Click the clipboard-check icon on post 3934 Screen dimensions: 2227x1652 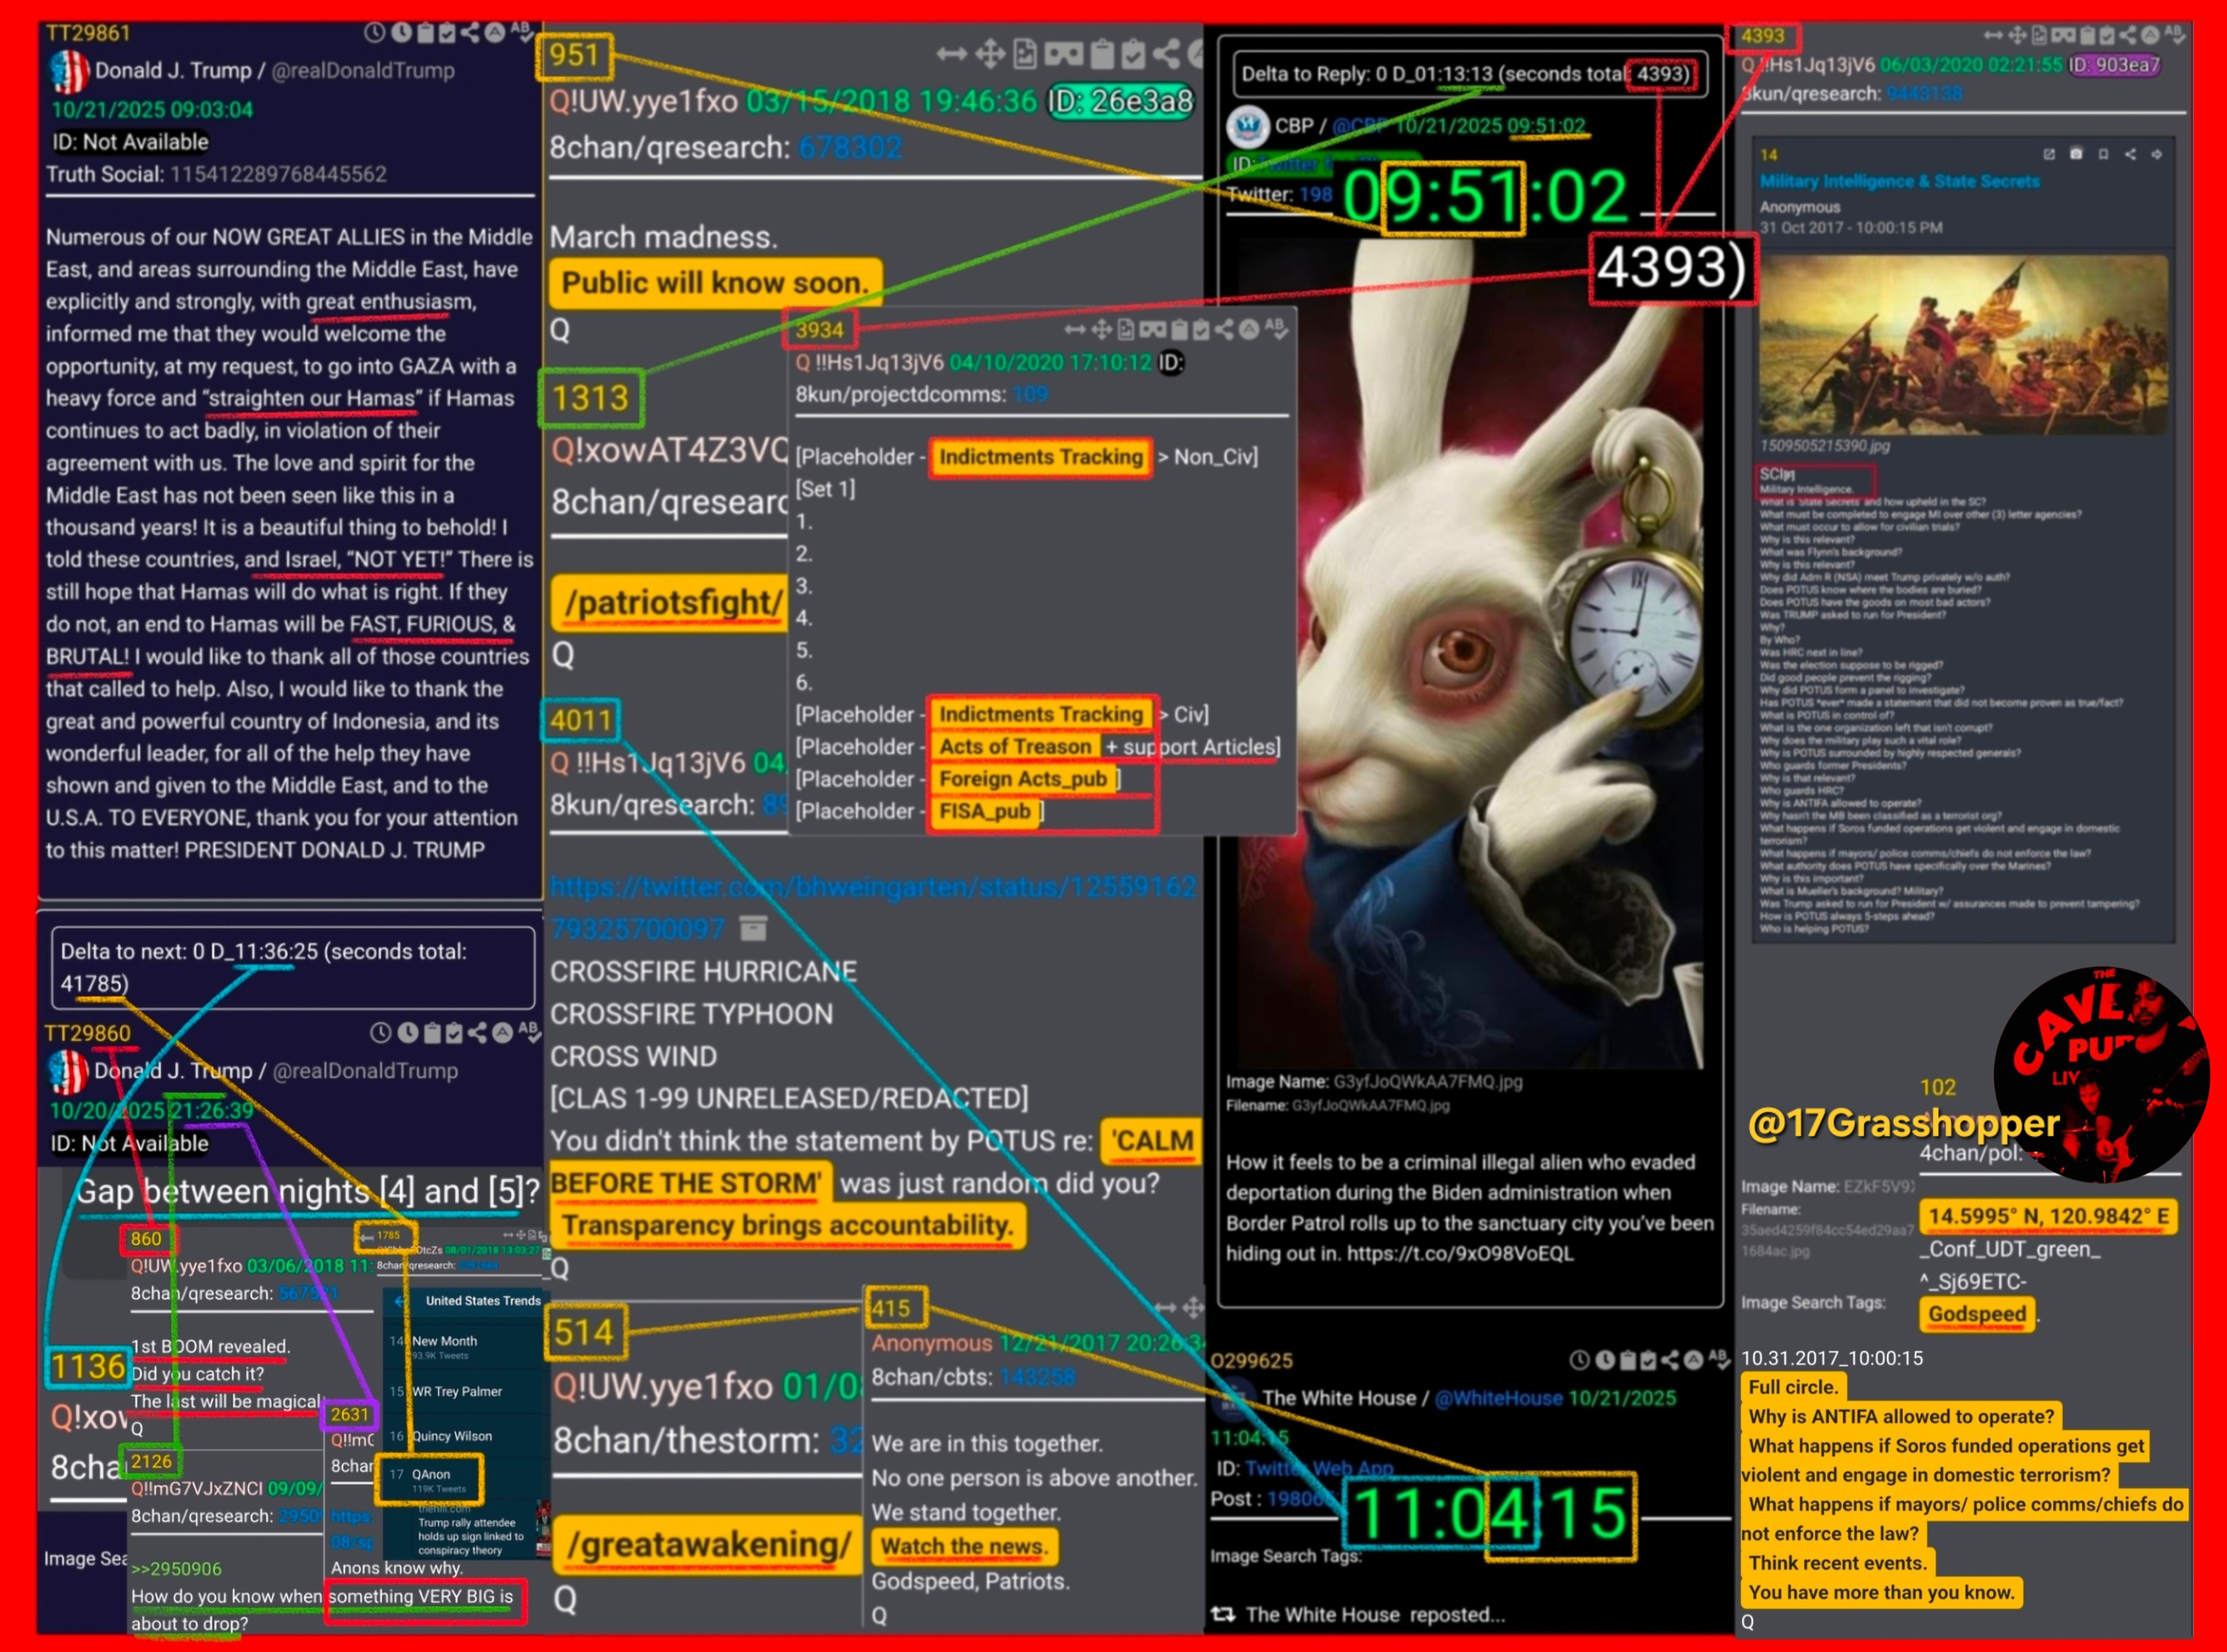coord(1201,330)
